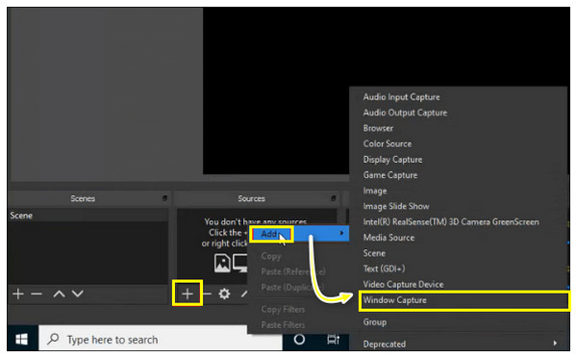Select Game Capture from the list
Viewport: 577px width, 358px height.
(x=390, y=175)
